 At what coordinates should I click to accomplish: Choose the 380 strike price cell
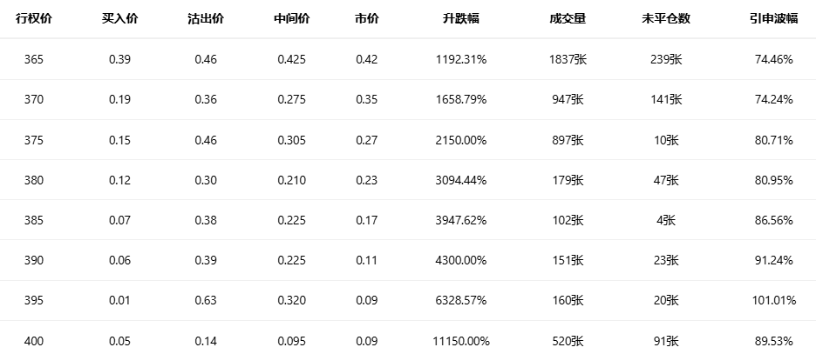pyautogui.click(x=34, y=180)
